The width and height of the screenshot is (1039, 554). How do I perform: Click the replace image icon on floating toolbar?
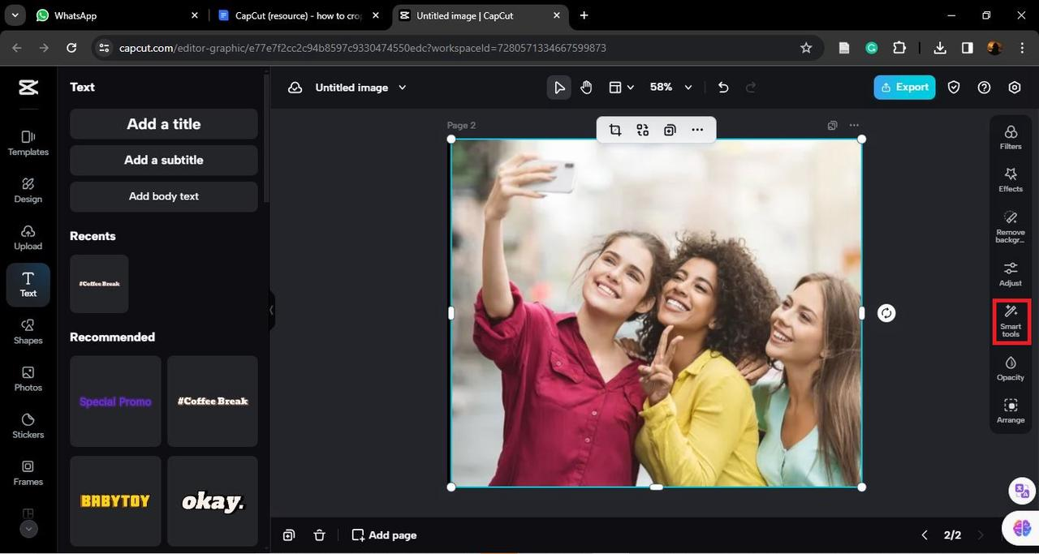pos(643,130)
